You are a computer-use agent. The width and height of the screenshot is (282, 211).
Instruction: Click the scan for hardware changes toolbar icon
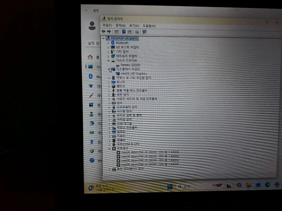pyautogui.click(x=137, y=32)
